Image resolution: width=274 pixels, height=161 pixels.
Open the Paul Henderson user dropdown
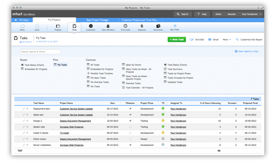(x=252, y=14)
